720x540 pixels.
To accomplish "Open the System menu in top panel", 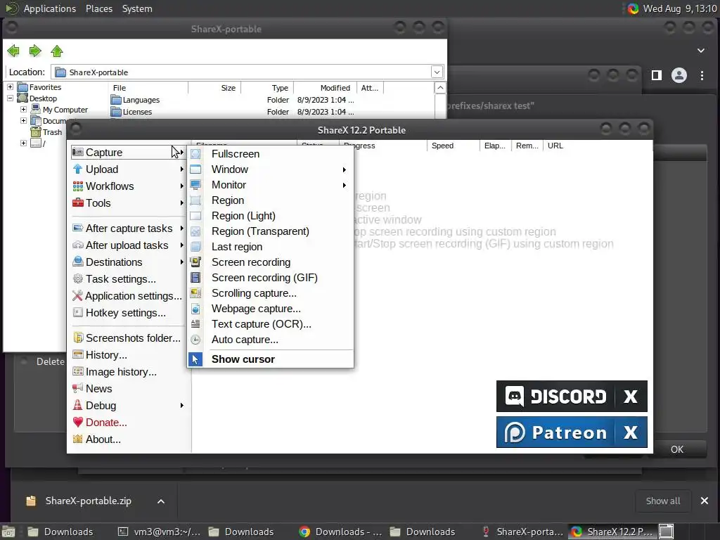I will 137,8.
